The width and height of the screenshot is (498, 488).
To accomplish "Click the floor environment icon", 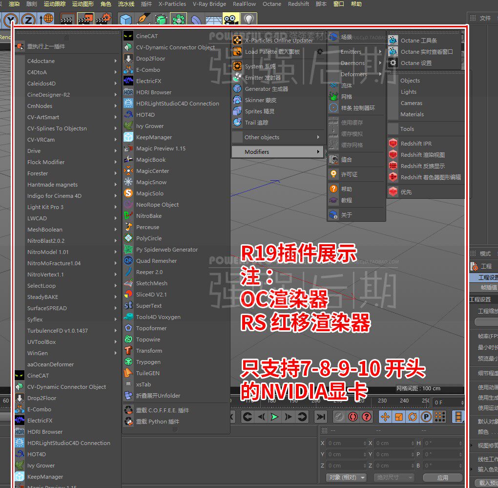I will click(x=213, y=20).
